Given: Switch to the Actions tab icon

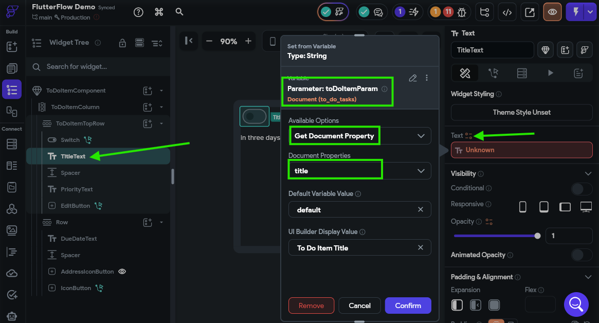Looking at the screenshot, I should [493, 73].
